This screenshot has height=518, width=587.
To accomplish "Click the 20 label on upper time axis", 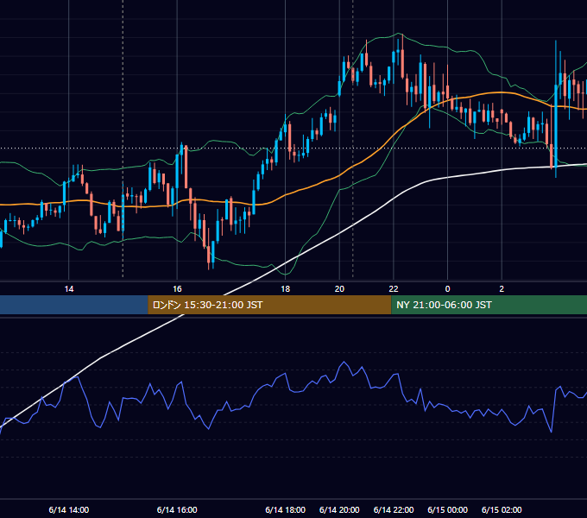I will (x=339, y=289).
